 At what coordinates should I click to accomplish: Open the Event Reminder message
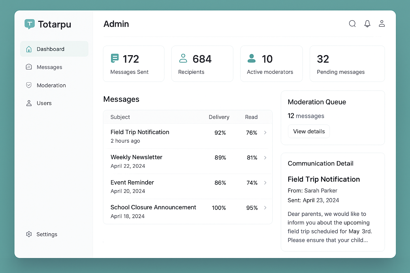coord(132,182)
